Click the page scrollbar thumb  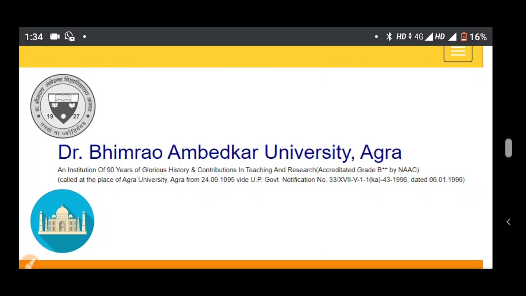pos(508,148)
